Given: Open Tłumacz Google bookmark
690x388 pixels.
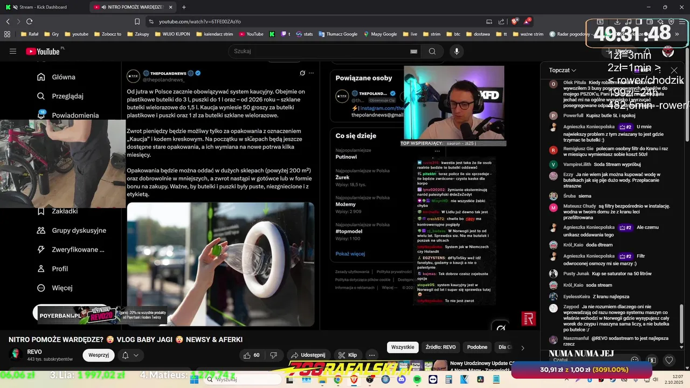Looking at the screenshot, I should (x=337, y=34).
